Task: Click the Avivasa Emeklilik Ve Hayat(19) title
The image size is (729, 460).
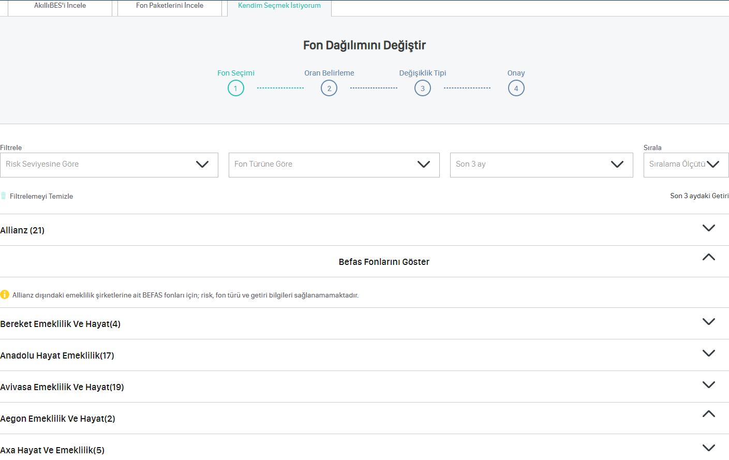Action: click(x=62, y=387)
